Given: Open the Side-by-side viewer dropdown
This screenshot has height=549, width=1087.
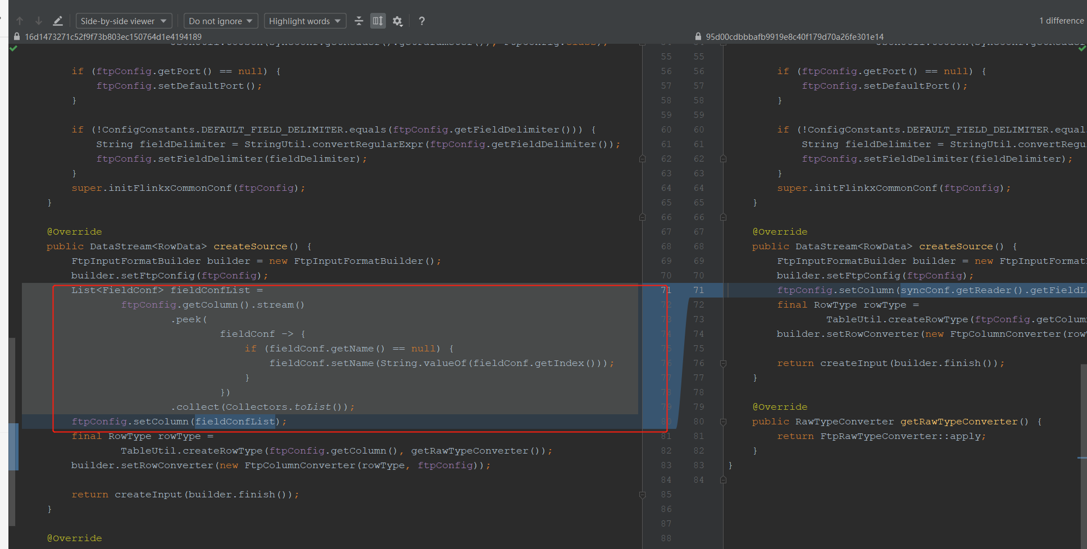Looking at the screenshot, I should [124, 21].
